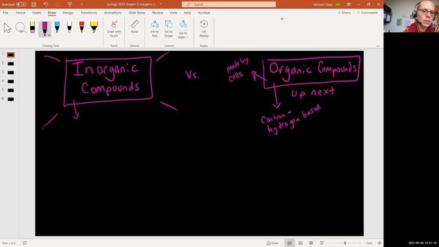Switch to Reading View

(x=311, y=243)
